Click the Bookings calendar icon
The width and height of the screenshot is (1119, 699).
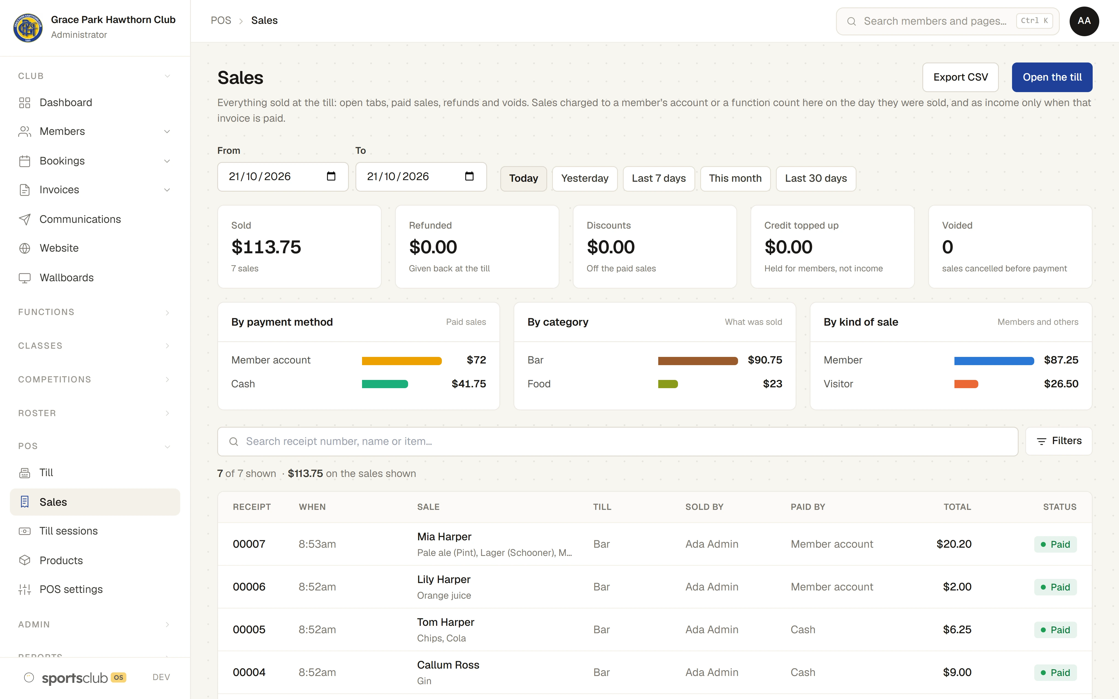(24, 161)
